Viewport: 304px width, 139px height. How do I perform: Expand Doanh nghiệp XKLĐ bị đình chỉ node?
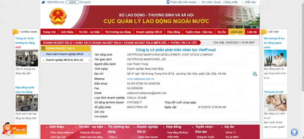point(44,60)
